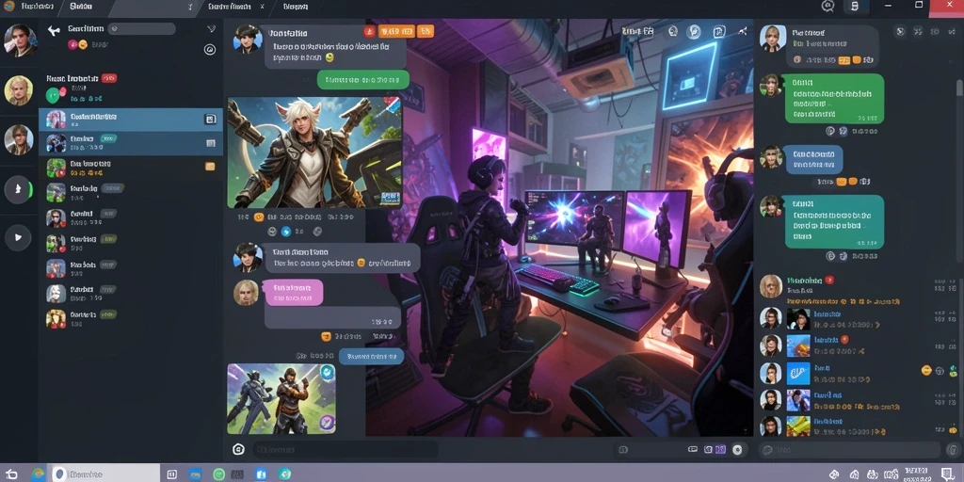
Task: Switch to the fourth title bar tab
Action: coord(296,7)
